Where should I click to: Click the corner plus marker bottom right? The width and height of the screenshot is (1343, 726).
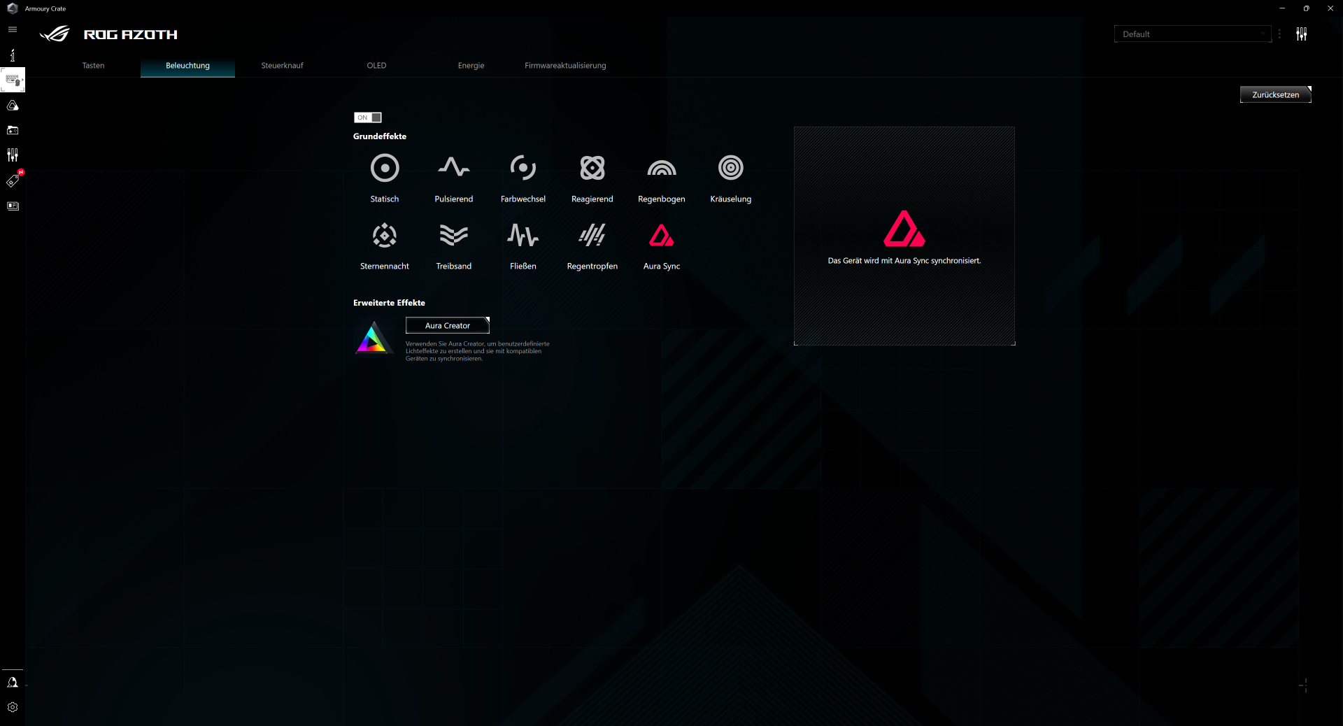click(x=1304, y=685)
